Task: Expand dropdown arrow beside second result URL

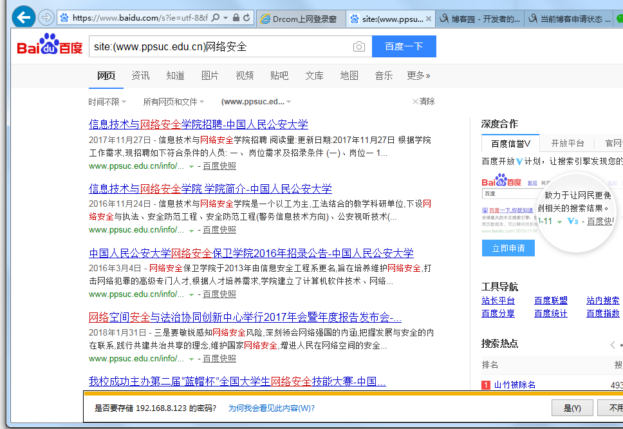Action: [x=191, y=231]
